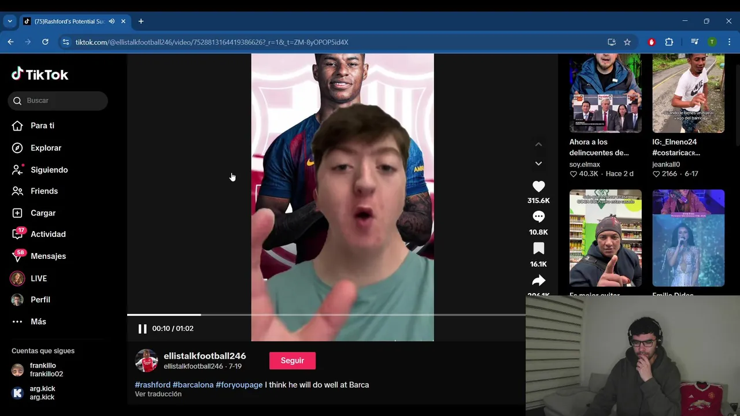740x416 pixels.
Task: Click the 10.8K comments count
Action: (538, 232)
